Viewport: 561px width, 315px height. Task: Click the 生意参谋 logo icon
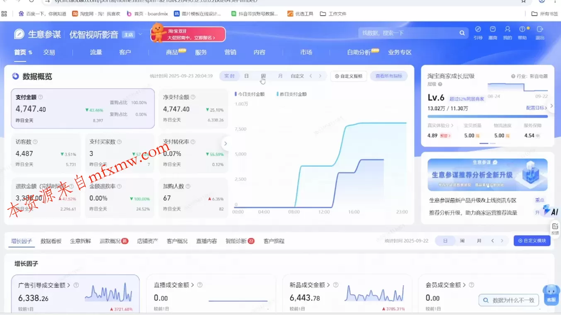[19, 34]
